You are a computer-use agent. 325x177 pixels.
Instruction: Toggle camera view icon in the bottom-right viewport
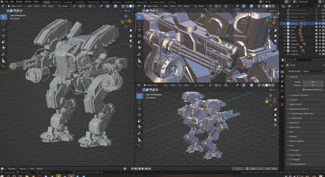tap(275, 120)
